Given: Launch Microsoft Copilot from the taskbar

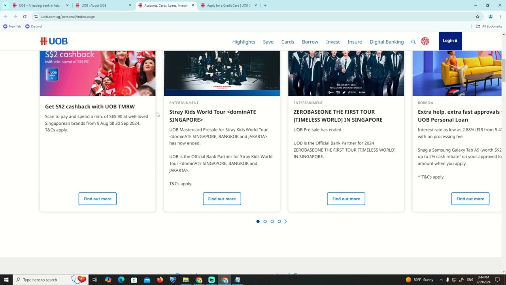Looking at the screenshot, I should (108, 280).
